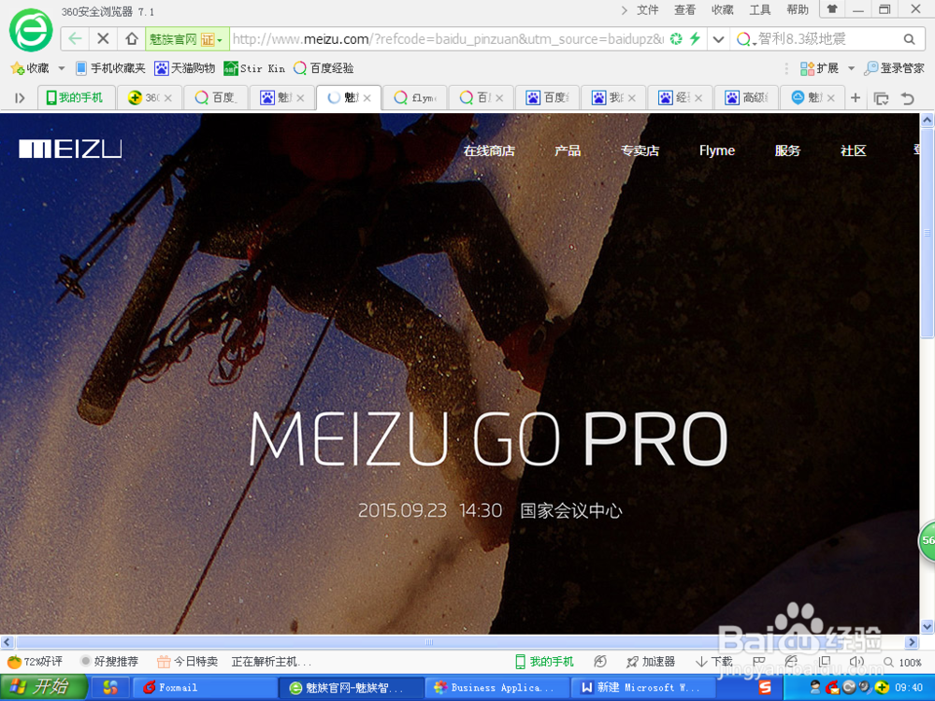Open the 收藏 menu in the title bar
The height and width of the screenshot is (701, 935).
tap(722, 9)
